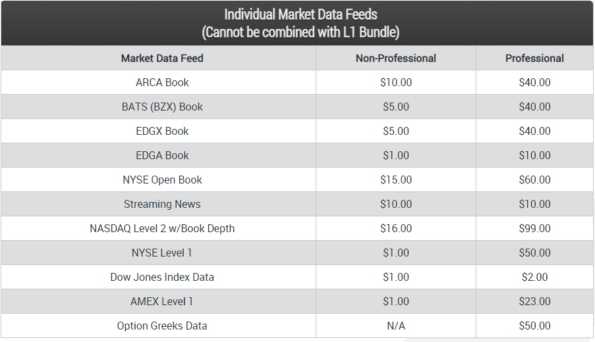Select the Dow Jones Index Data label
The height and width of the screenshot is (342, 595).
pos(162,278)
